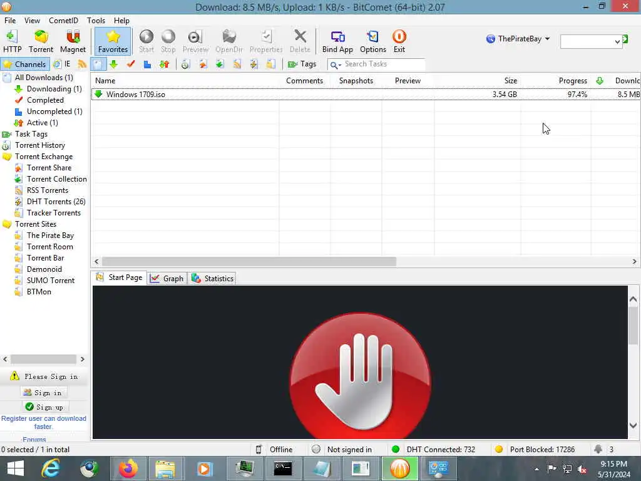Open Firefox from the taskbar
The height and width of the screenshot is (481, 641).
pos(128,468)
